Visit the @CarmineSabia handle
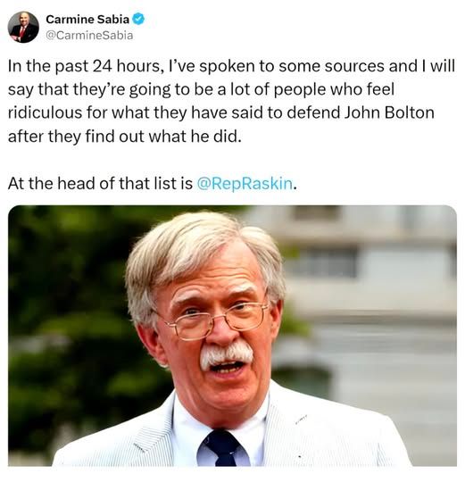Screen dimensions: 465x482 pos(89,36)
